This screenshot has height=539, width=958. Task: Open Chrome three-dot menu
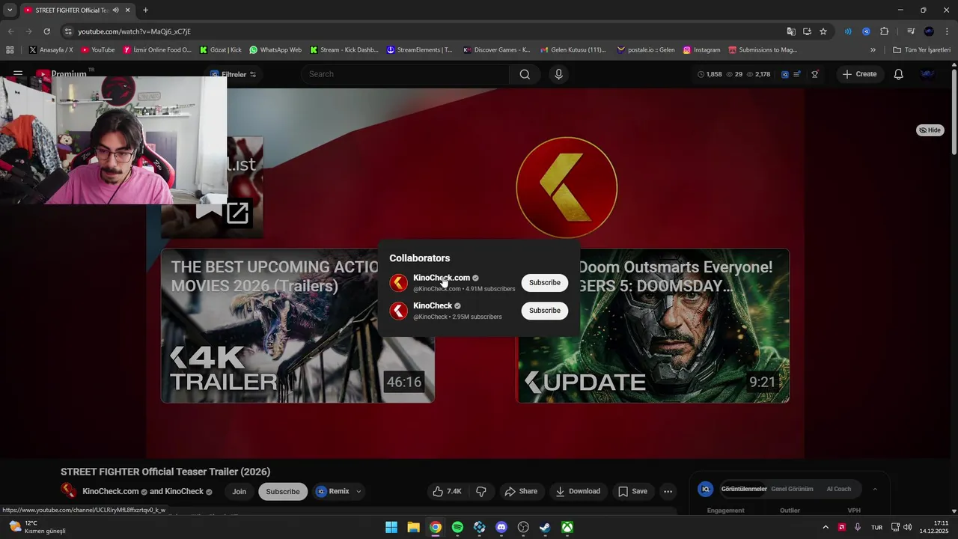click(x=946, y=31)
